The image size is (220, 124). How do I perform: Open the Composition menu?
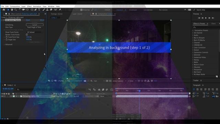[x=15, y=6]
